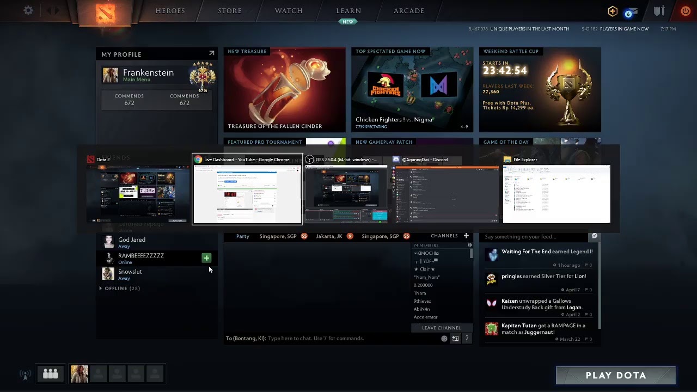Open the Store tab
Screen dimensions: 697x392
230,11
